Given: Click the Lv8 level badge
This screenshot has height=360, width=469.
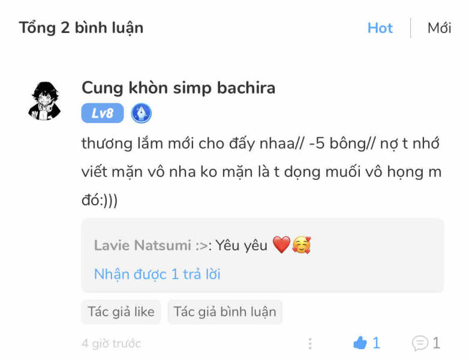Looking at the screenshot, I should [x=103, y=113].
